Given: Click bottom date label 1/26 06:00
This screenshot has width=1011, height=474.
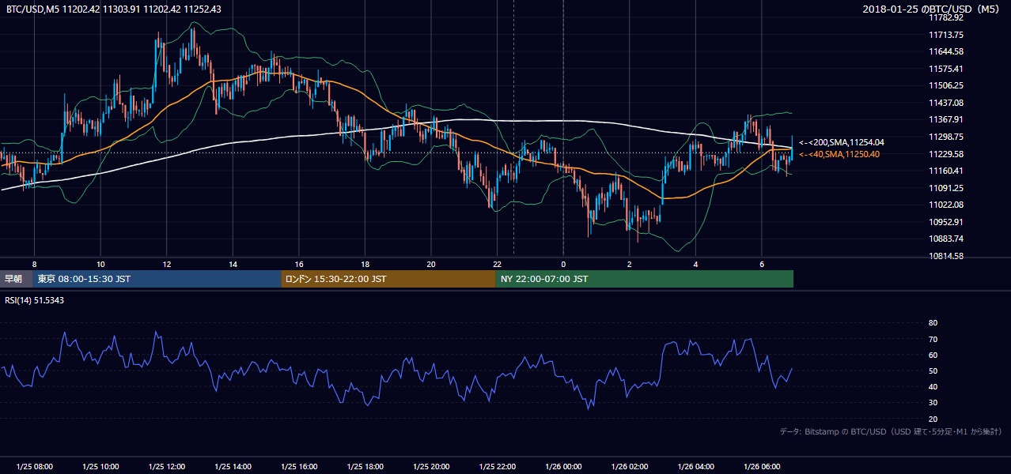Looking at the screenshot, I should [762, 467].
